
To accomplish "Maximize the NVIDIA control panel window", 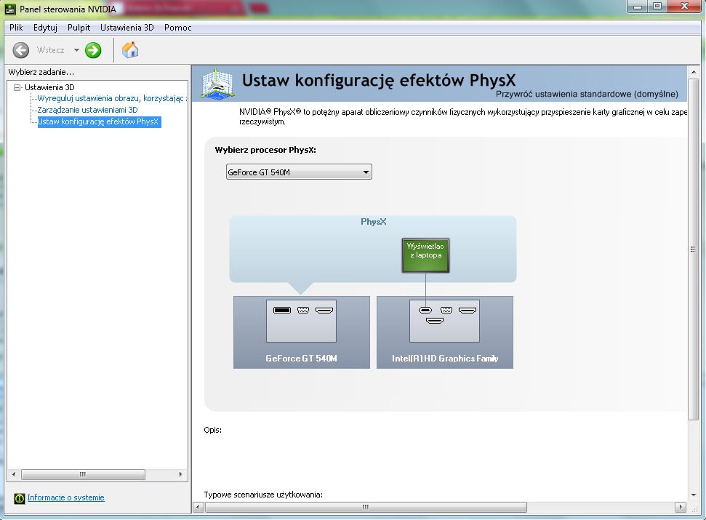I will pos(657,7).
